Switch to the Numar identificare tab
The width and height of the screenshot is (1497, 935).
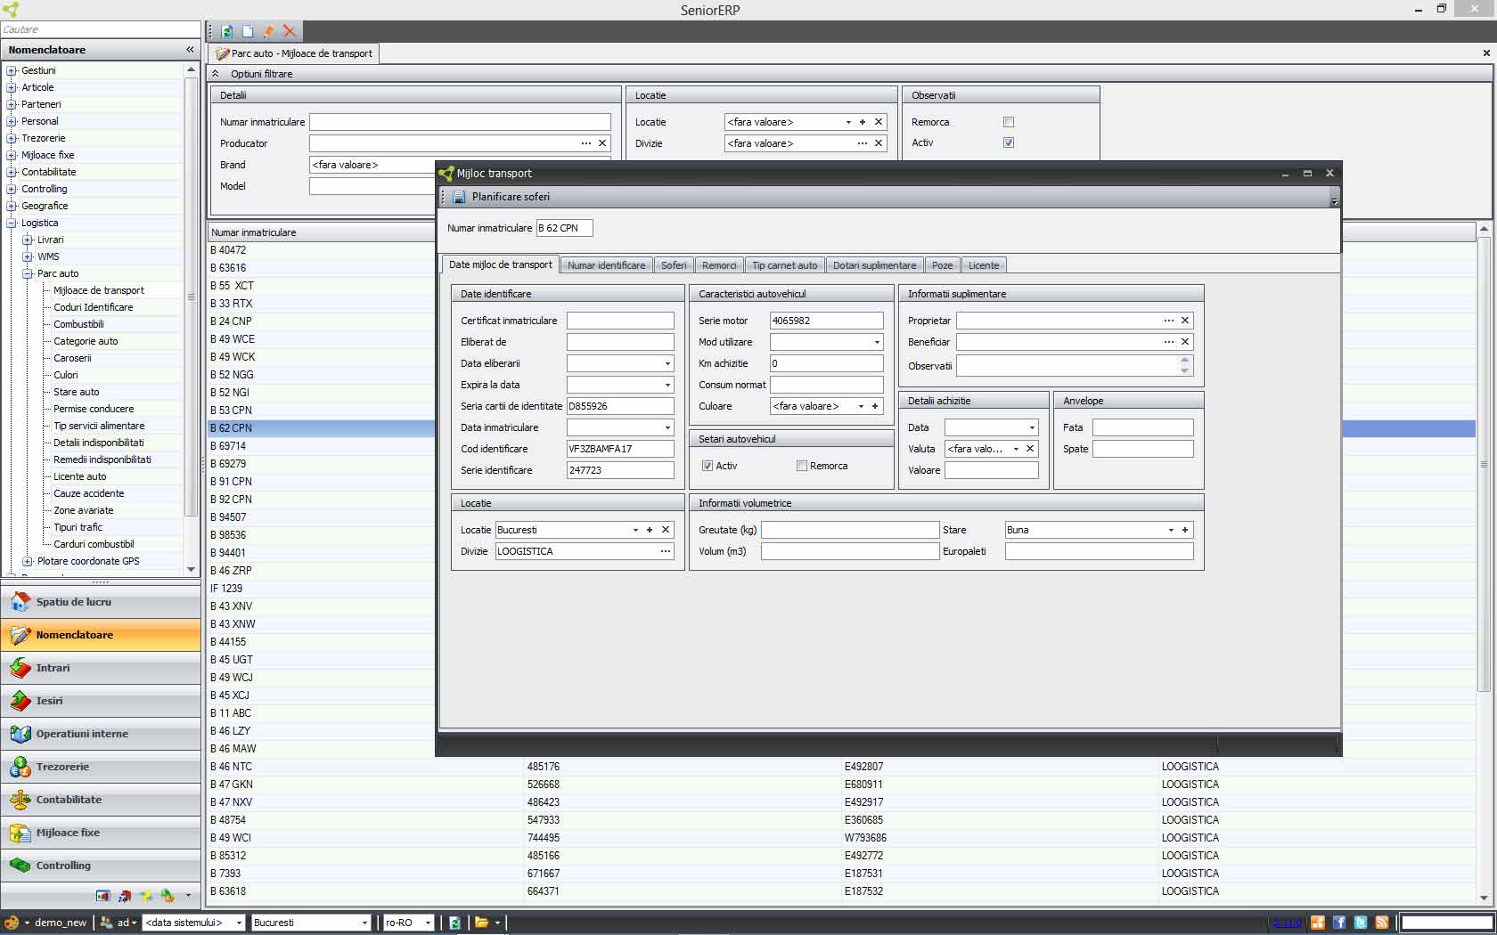tap(606, 265)
